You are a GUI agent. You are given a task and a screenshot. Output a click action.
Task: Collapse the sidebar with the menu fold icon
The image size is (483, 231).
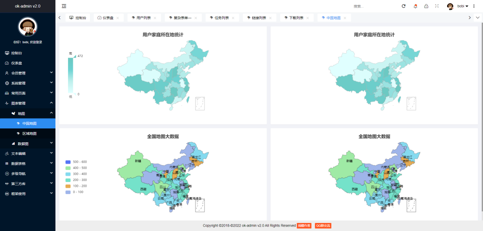(64, 6)
